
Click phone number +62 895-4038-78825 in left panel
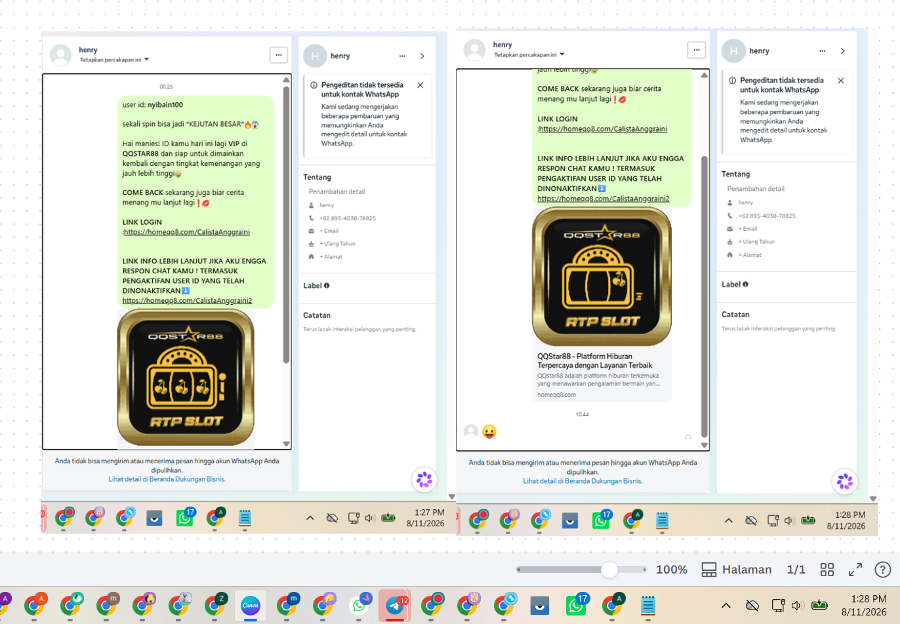(348, 218)
